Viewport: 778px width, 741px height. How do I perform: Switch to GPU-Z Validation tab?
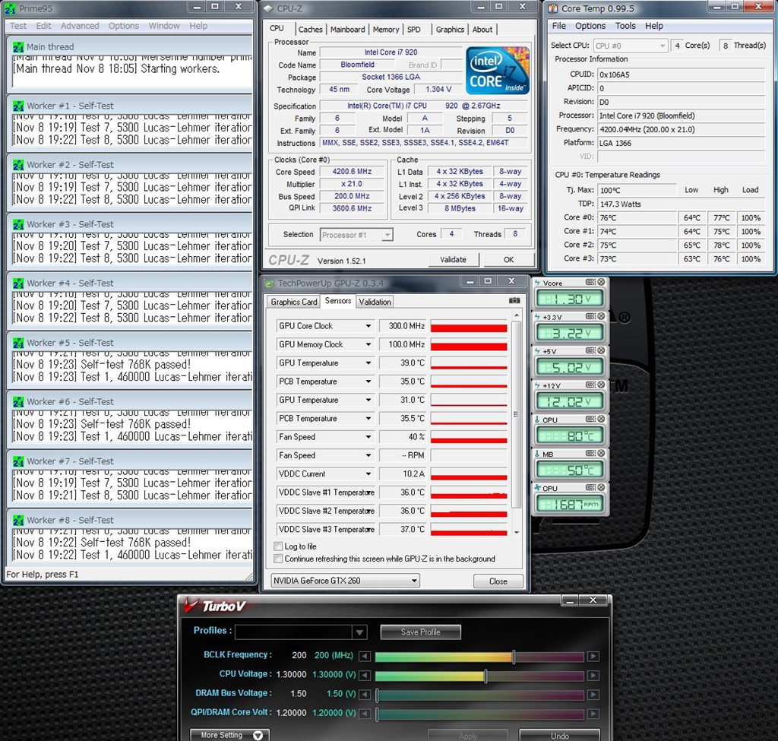click(x=375, y=302)
